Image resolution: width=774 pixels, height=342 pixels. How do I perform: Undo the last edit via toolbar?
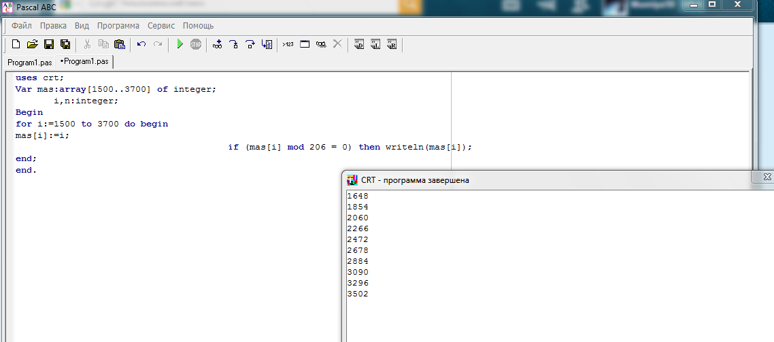pyautogui.click(x=141, y=45)
